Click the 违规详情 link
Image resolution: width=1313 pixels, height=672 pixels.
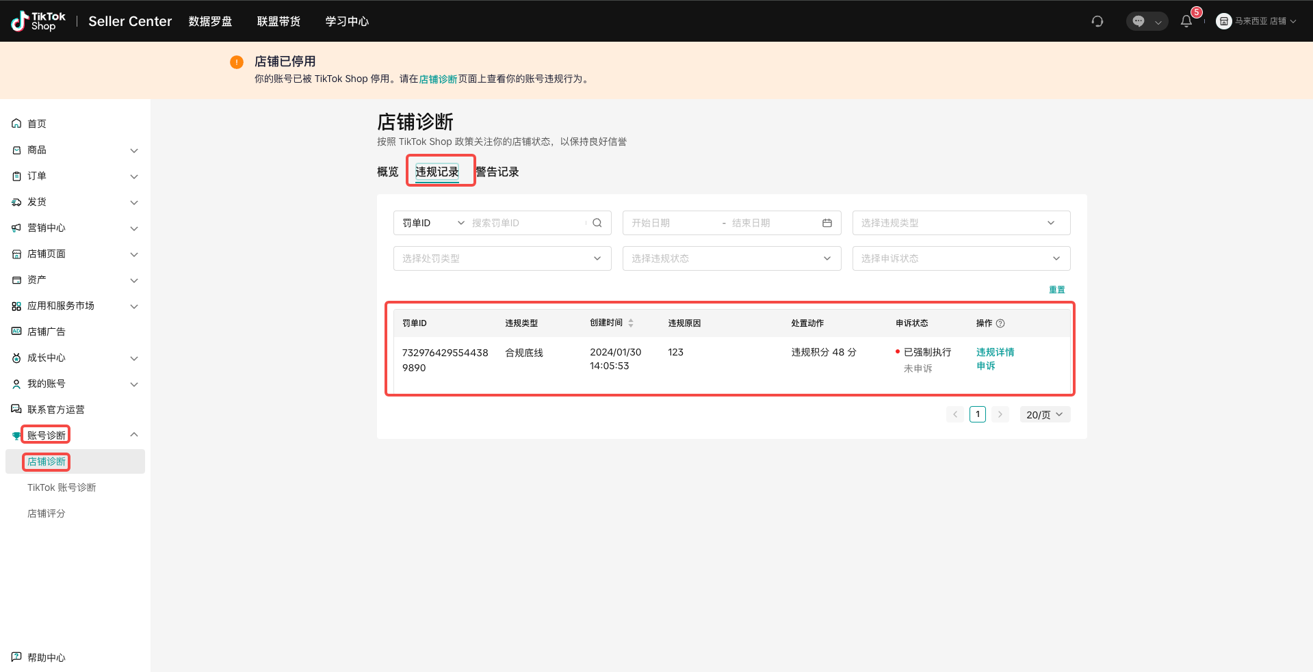[x=995, y=352]
